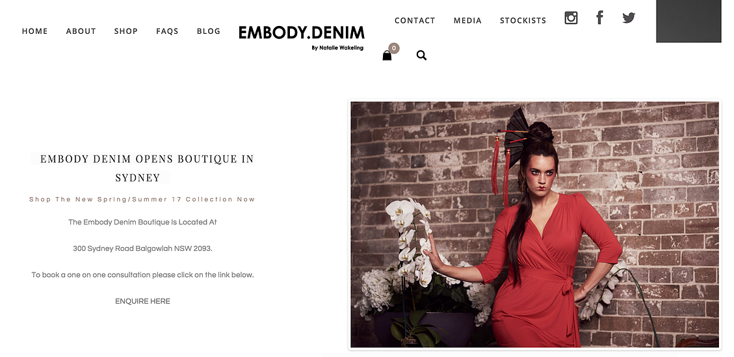
Task: Click the dark gray block at top right
Action: (688, 21)
